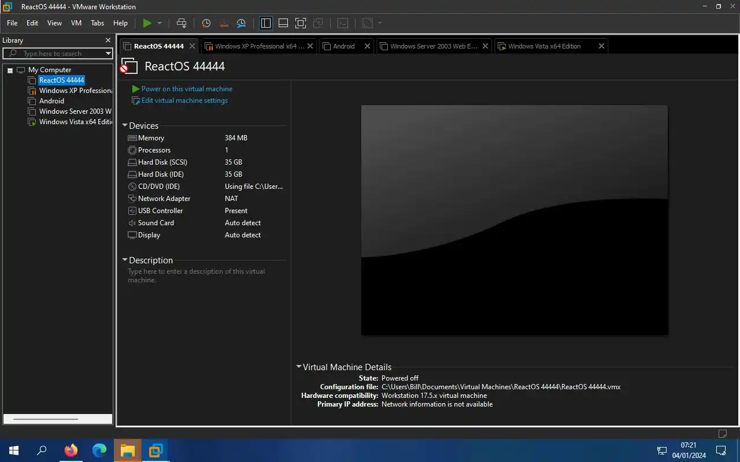
Task: Open the Snapshot Manager icon
Action: point(241,23)
